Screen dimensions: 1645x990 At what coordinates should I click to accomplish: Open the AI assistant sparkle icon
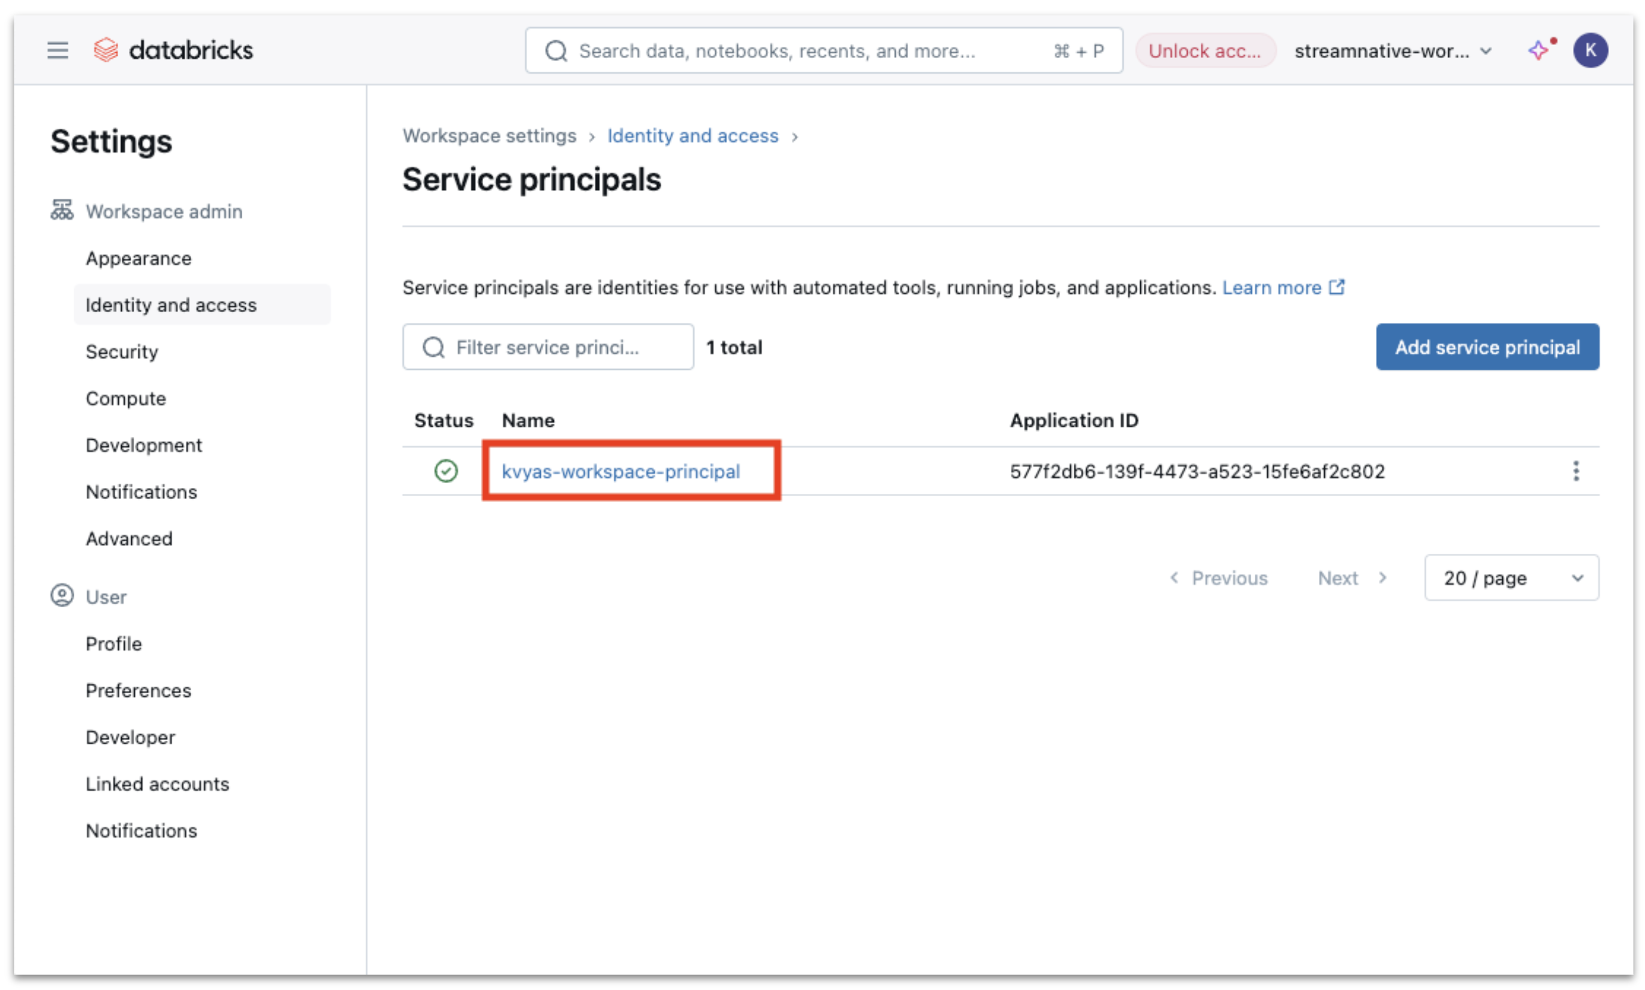(x=1538, y=50)
